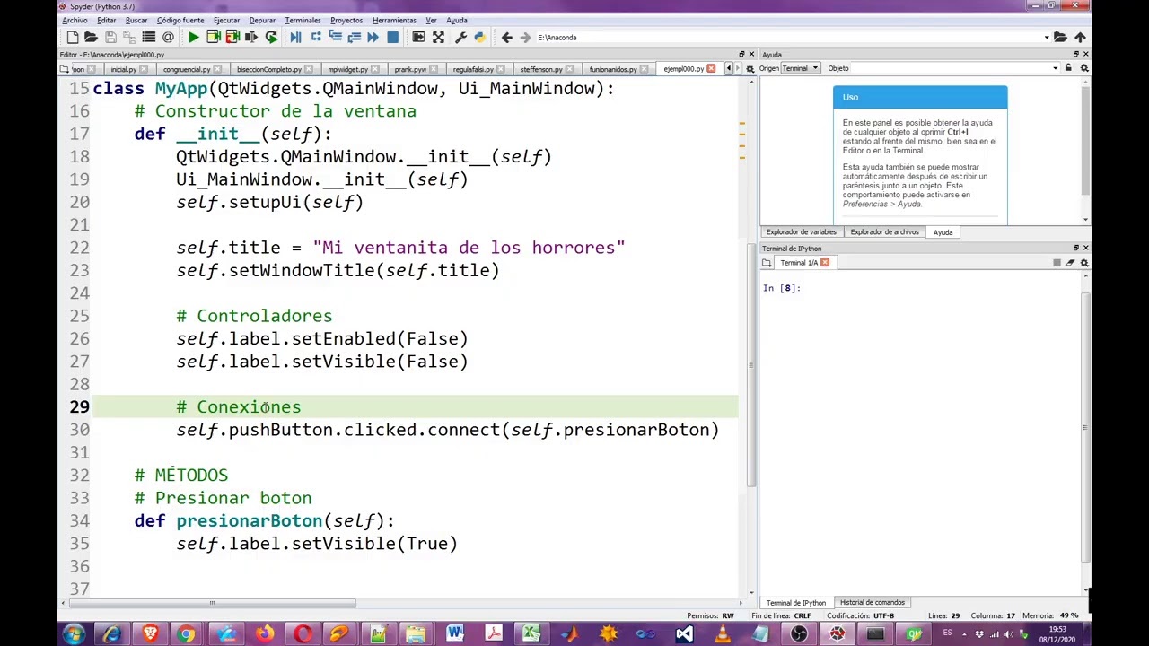Run current cell icon
Image resolution: width=1149 pixels, height=646 pixels.
coord(214,37)
